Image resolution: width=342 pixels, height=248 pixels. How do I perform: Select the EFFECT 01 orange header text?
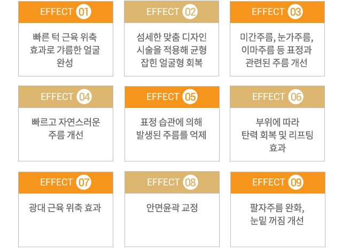pyautogui.click(x=66, y=12)
